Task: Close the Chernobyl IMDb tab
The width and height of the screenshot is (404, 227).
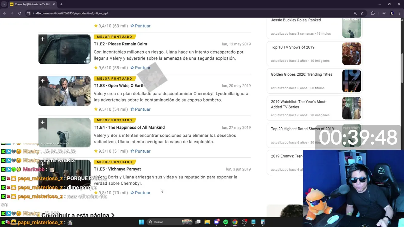Action: click(x=54, y=4)
